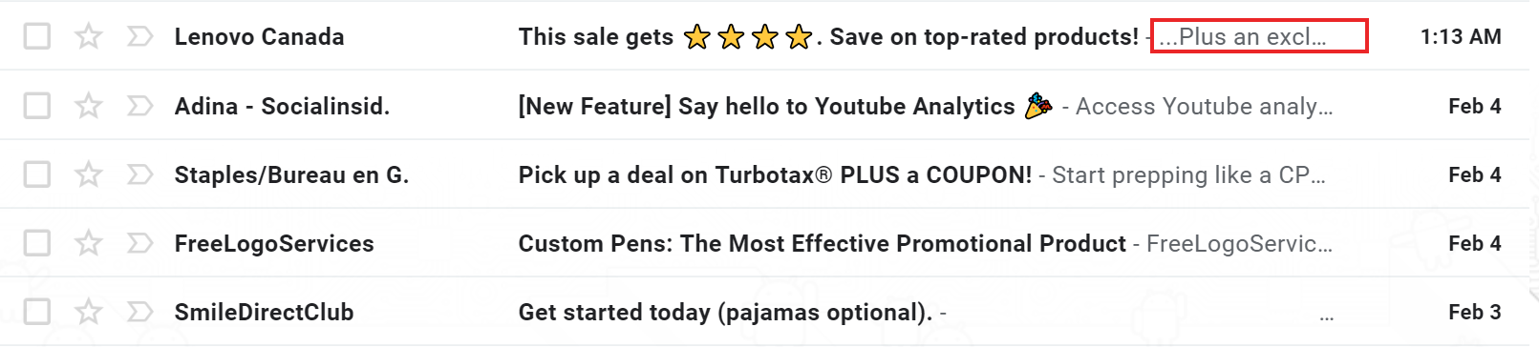Viewport: 1539px width, 347px height.
Task: Star the Staples/Bureau en G. email
Action: click(89, 174)
